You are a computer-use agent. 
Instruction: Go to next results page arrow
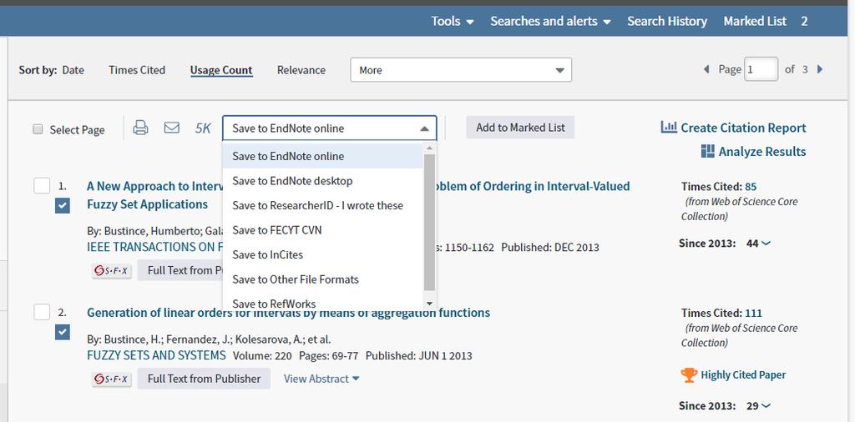point(820,70)
